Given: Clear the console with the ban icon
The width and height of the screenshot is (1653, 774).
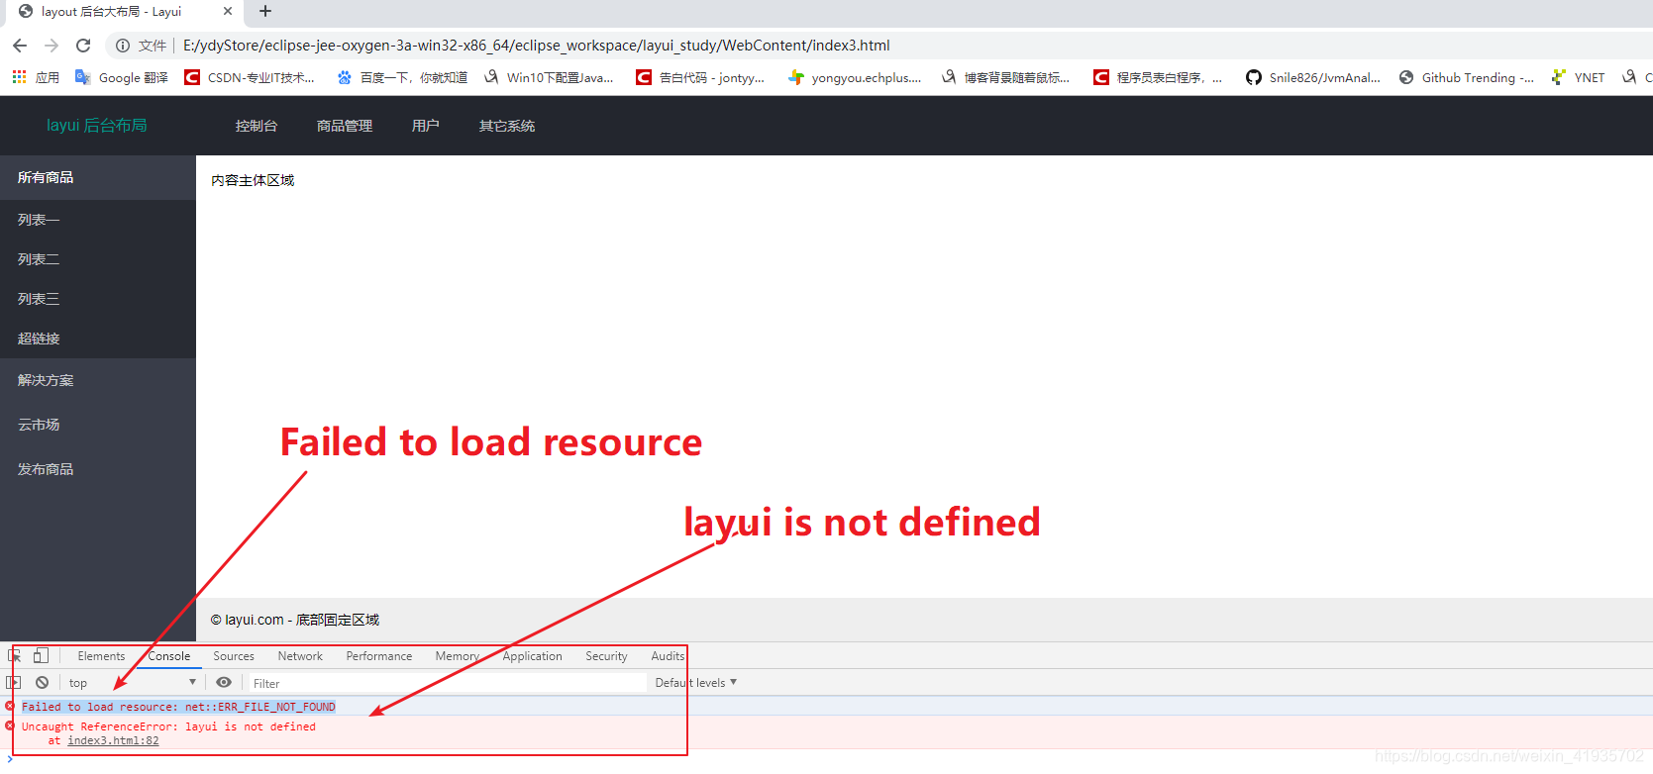Looking at the screenshot, I should pyautogui.click(x=43, y=683).
